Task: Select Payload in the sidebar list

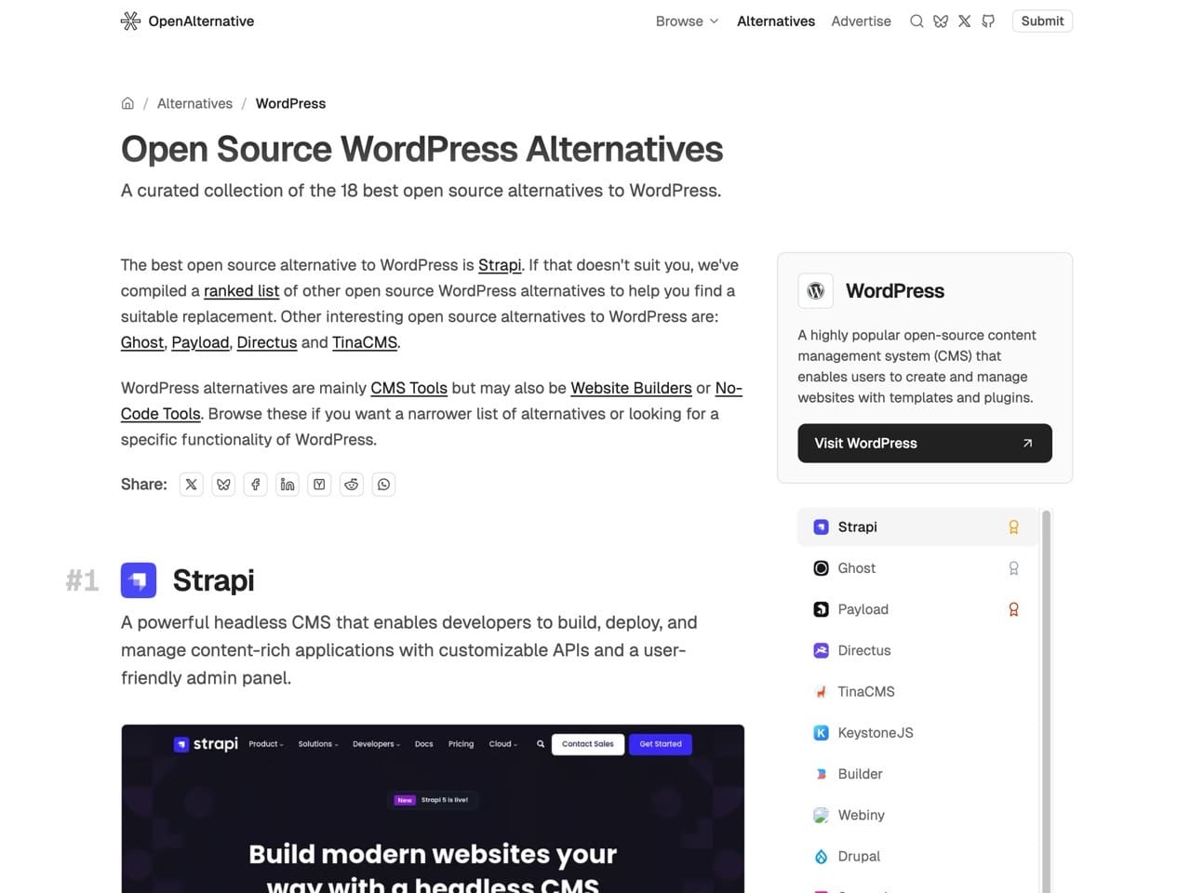Action: click(917, 609)
